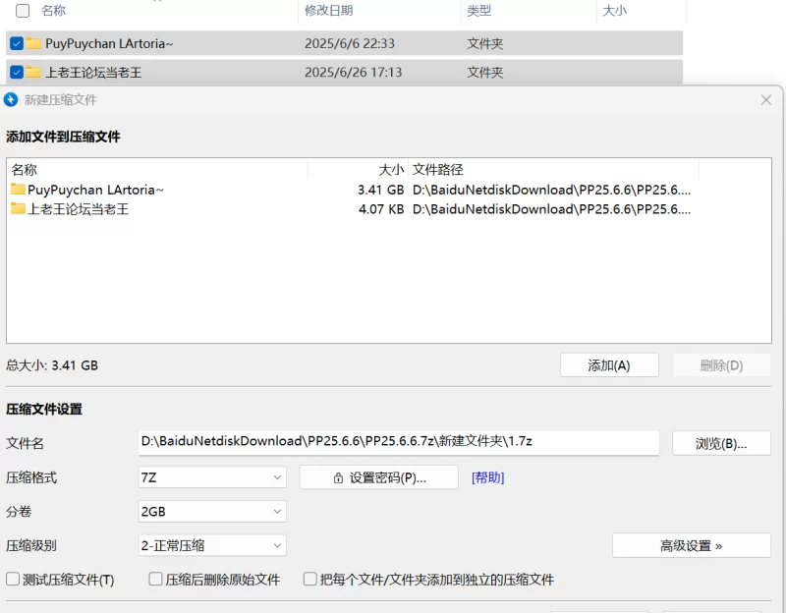Click 文件夹 type cell of PuyPuychan LArtoria~ in Explorer
Viewport: 786px width, 613px height.
tap(484, 43)
